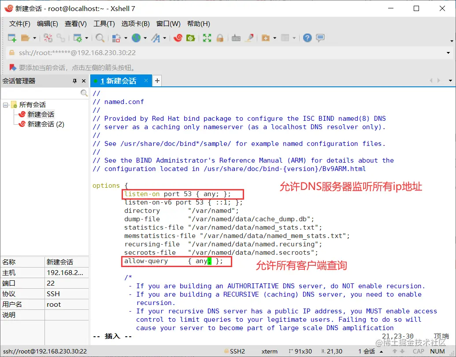Click the chat feedback bubble icon

coord(320,38)
